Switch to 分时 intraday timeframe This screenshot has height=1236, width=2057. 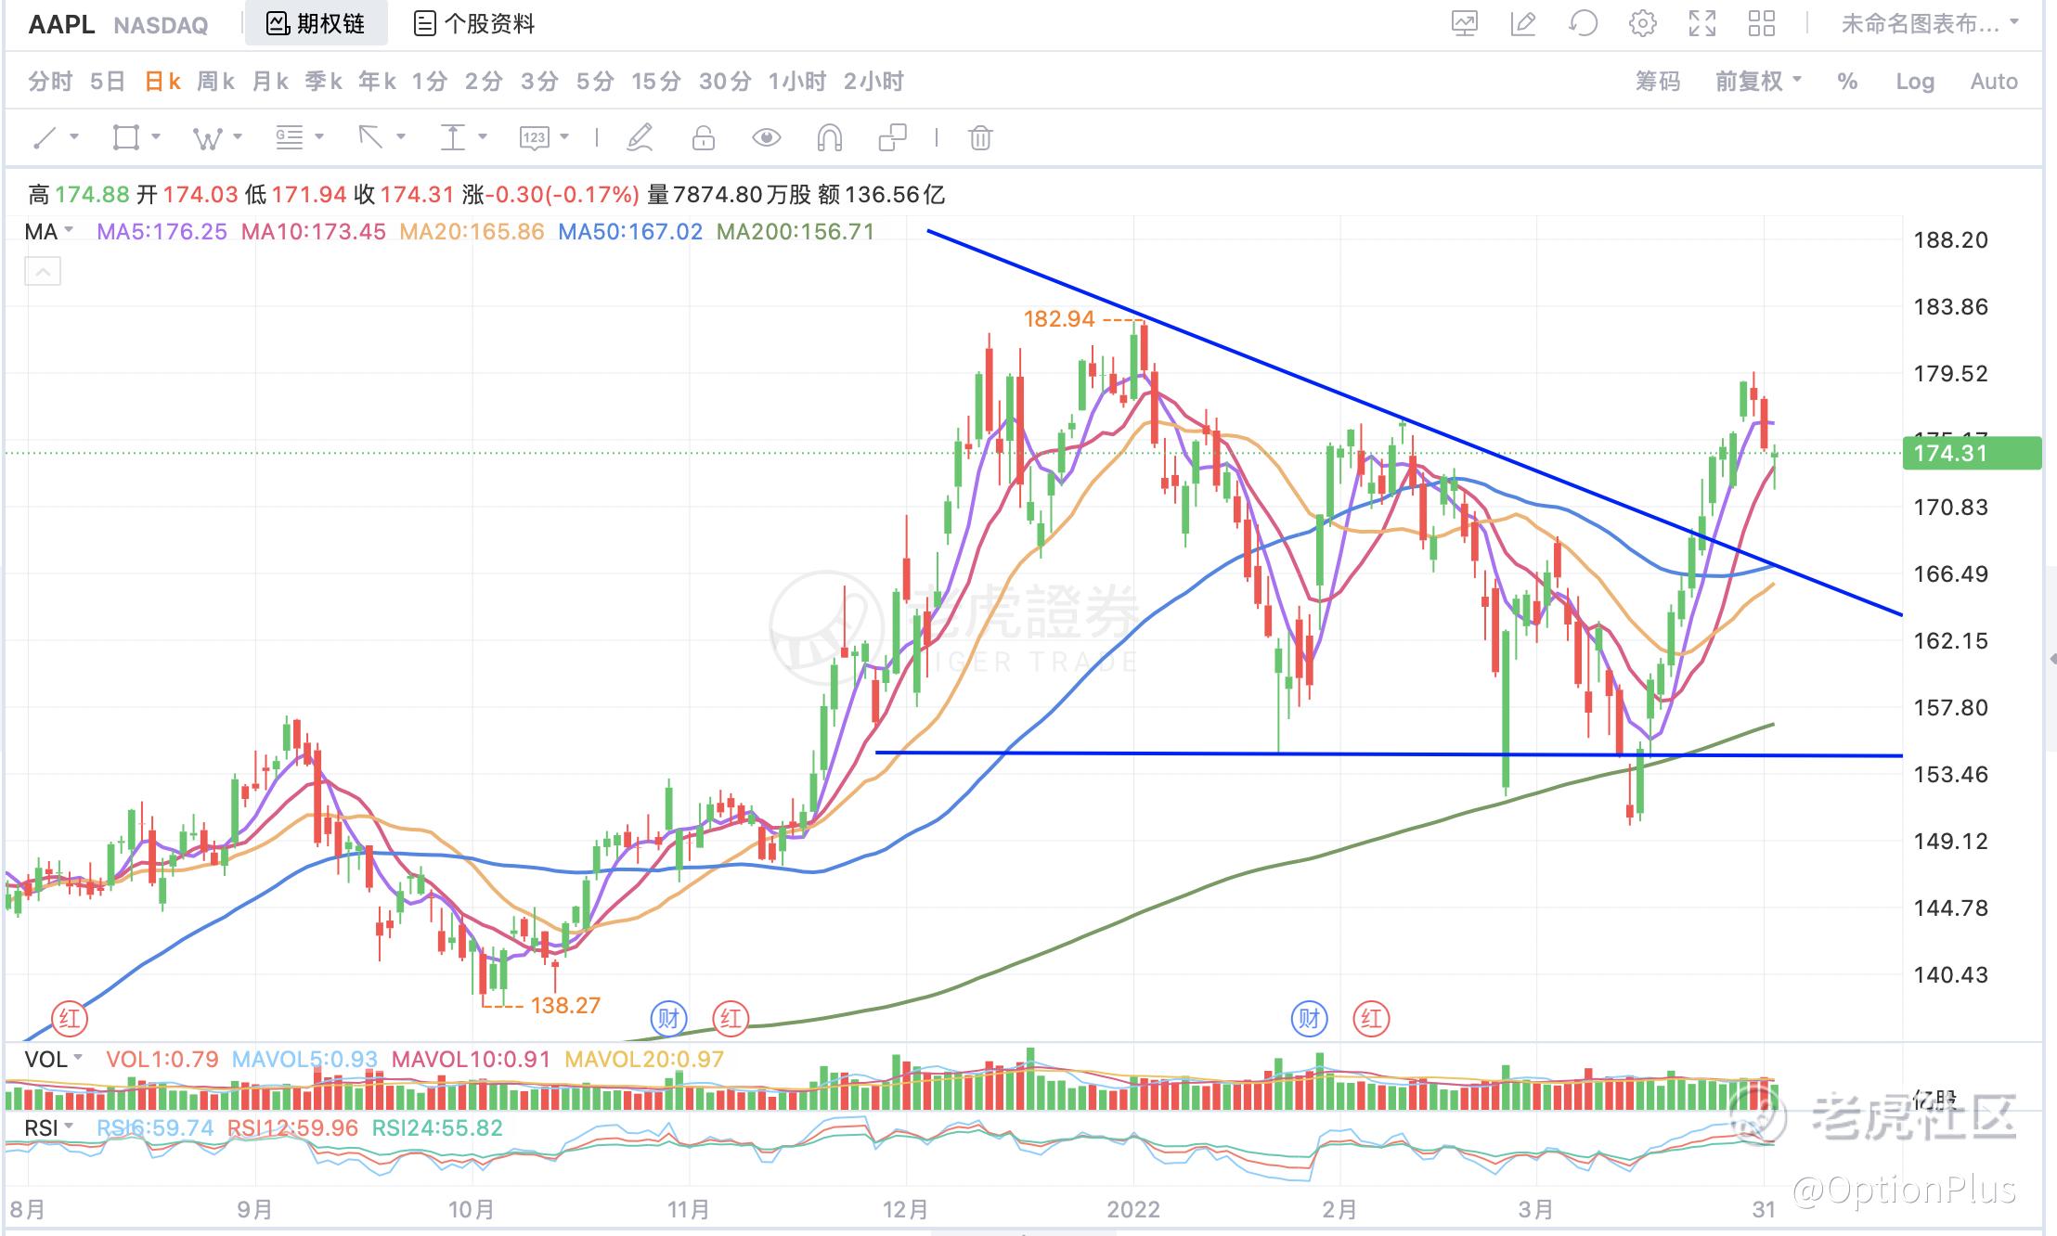click(x=50, y=82)
